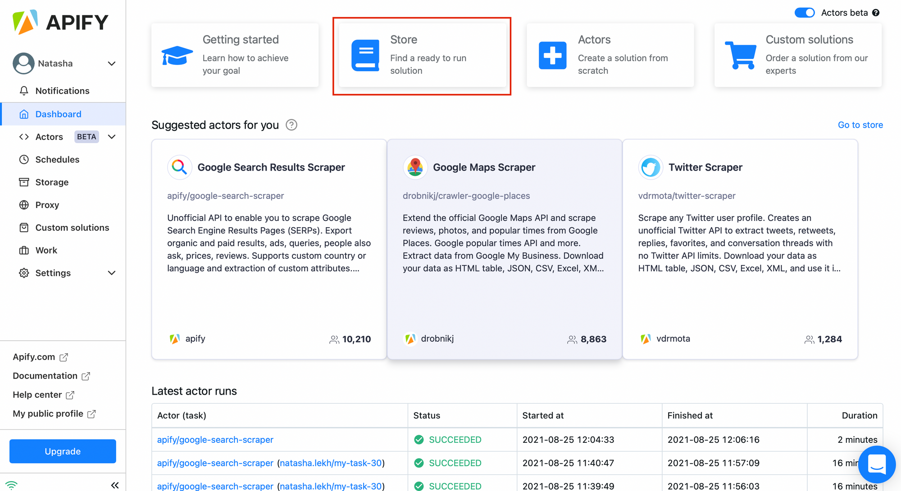Click the Actors blue plus icon
This screenshot has width=901, height=491.
point(552,55)
